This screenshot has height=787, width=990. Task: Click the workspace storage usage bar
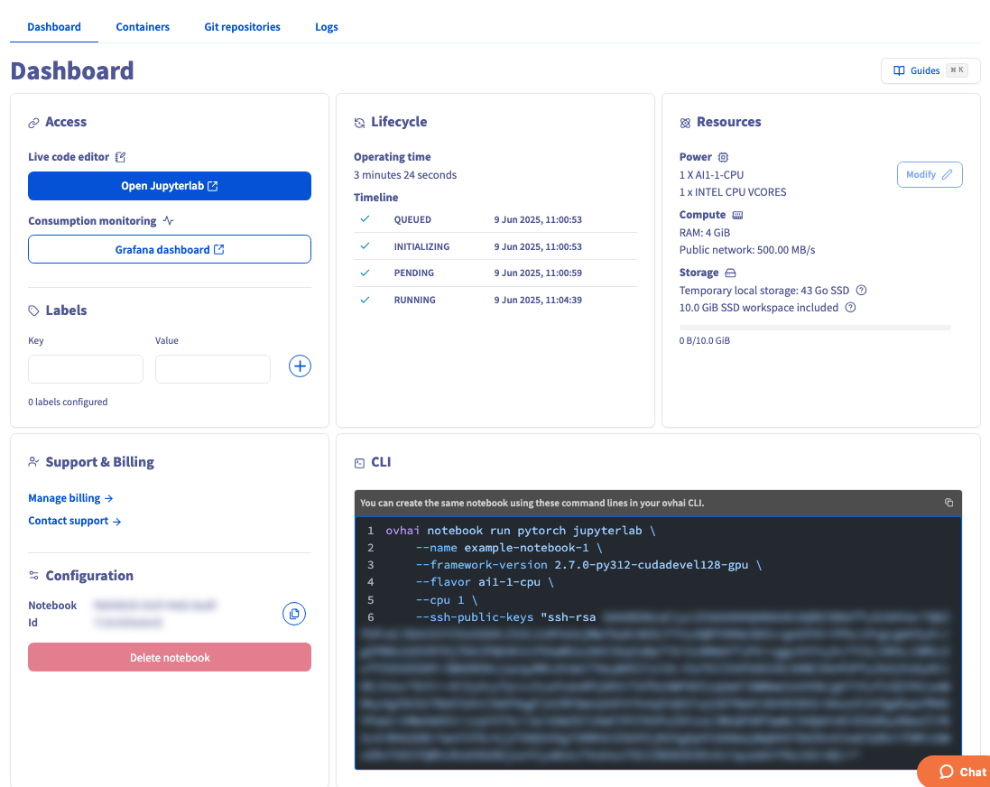pyautogui.click(x=815, y=328)
